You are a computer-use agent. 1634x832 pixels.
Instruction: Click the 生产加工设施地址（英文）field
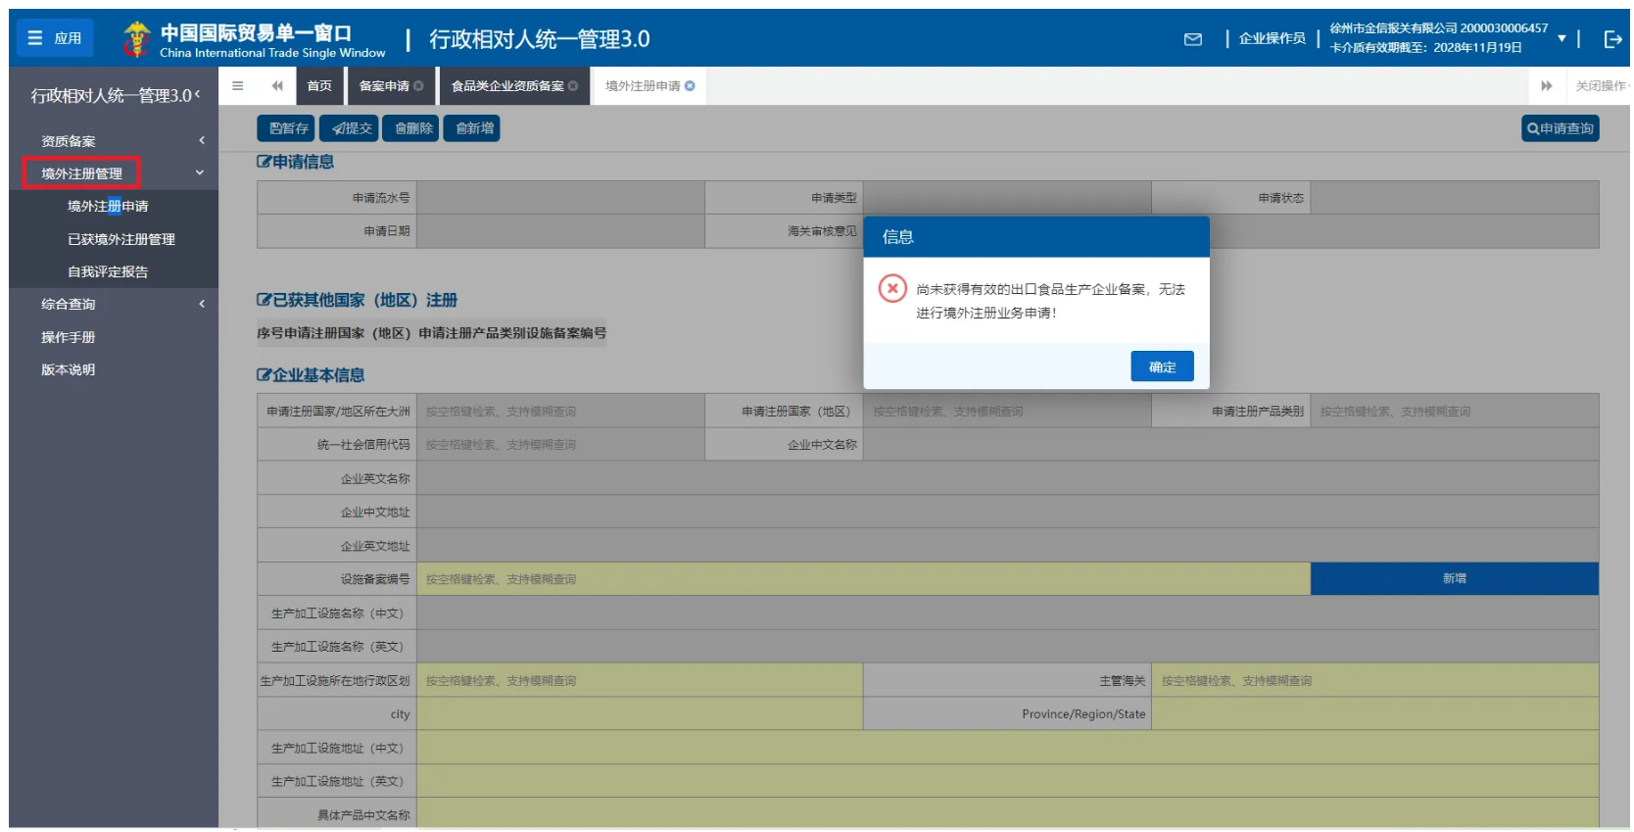1008,782
